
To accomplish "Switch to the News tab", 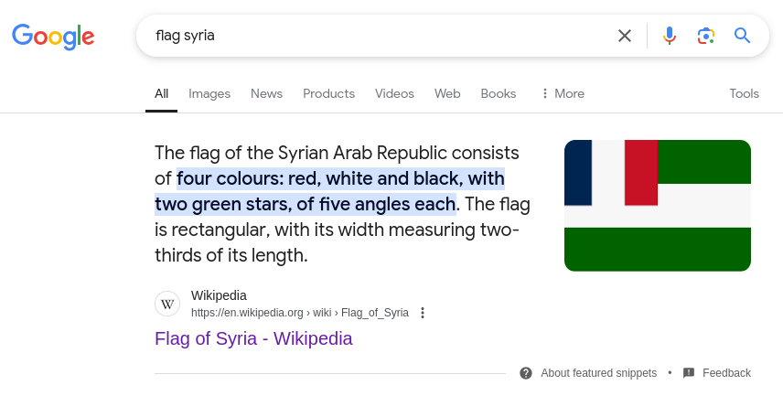I will [266, 93].
